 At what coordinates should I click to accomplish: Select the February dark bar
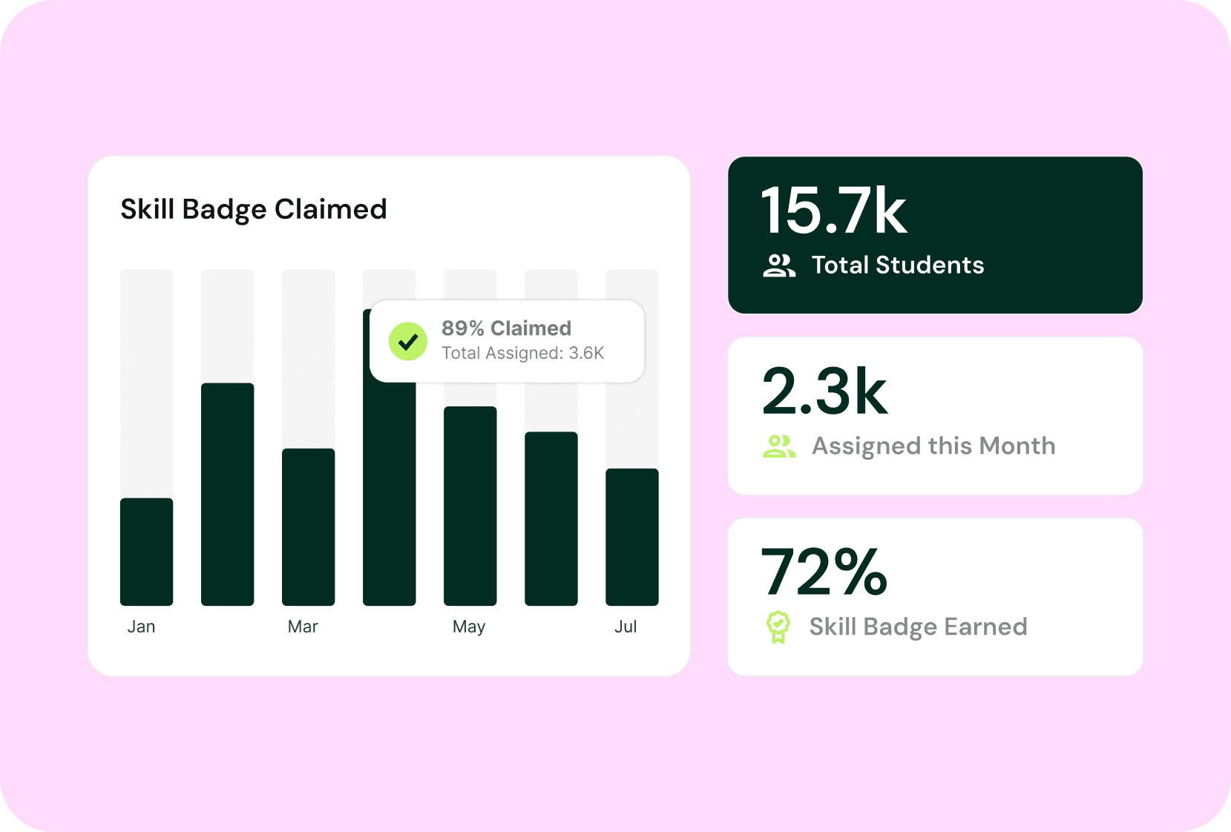point(228,494)
